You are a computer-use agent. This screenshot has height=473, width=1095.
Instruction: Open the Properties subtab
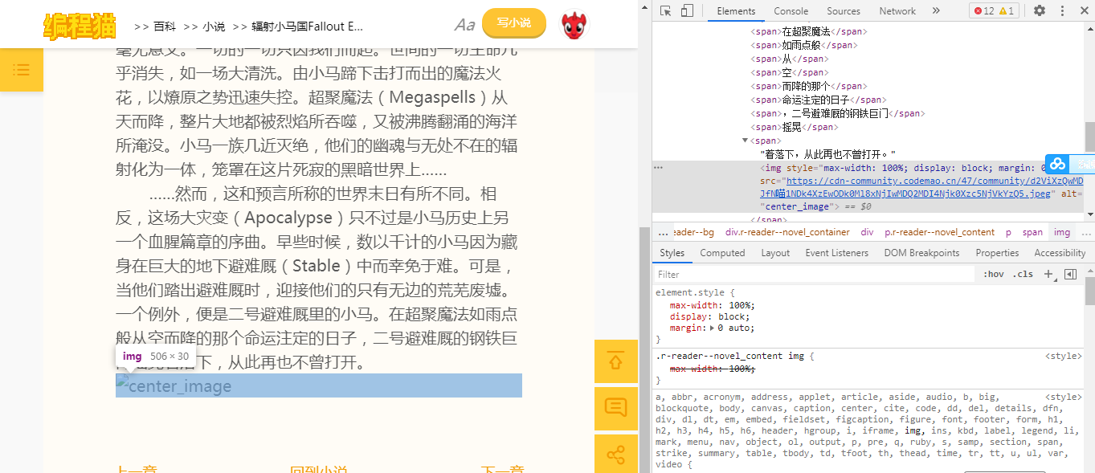997,253
